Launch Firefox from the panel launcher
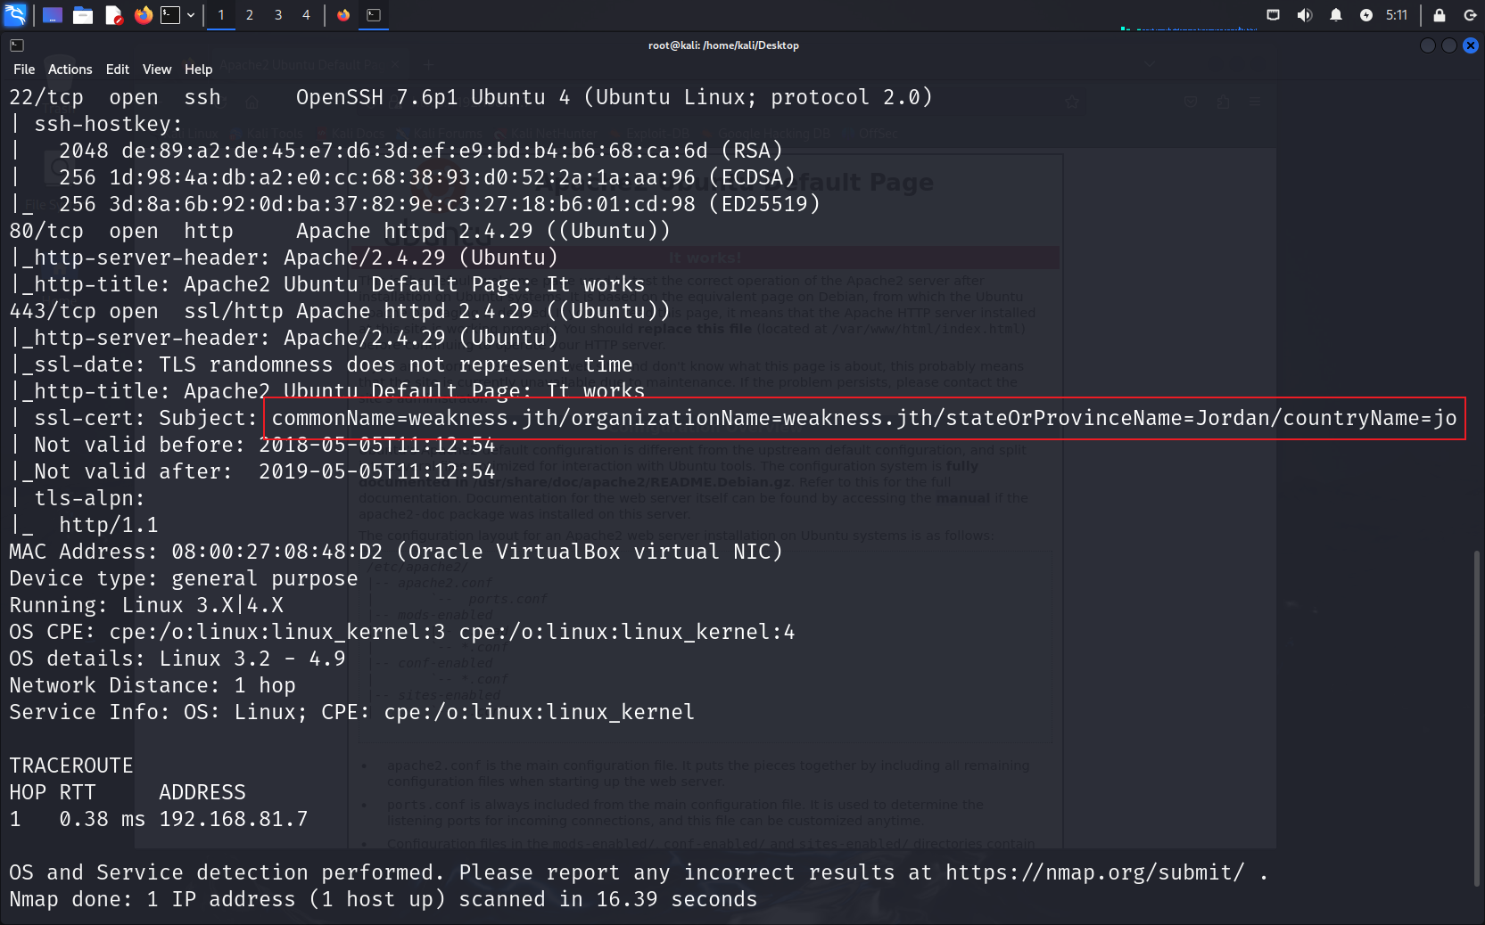The height and width of the screenshot is (925, 1485). coord(143,15)
